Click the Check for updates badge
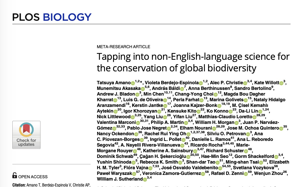Viewport: 305px width, 187px height. tap(26, 135)
